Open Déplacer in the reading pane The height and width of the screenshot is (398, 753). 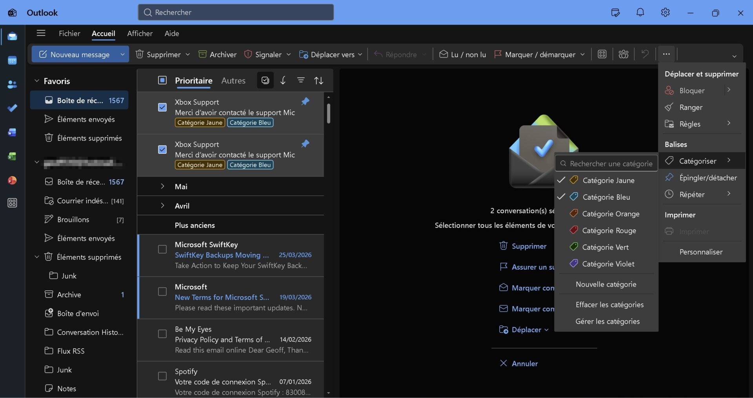point(524,330)
